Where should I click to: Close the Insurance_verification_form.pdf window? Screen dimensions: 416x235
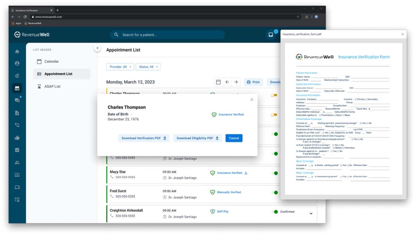click(x=402, y=34)
